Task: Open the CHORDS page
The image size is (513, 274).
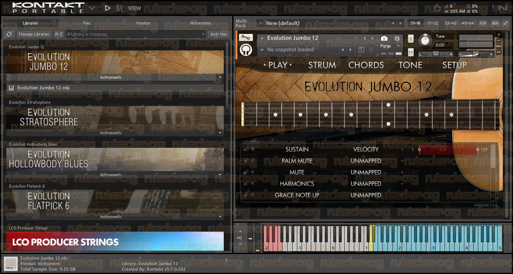Action: pos(366,65)
